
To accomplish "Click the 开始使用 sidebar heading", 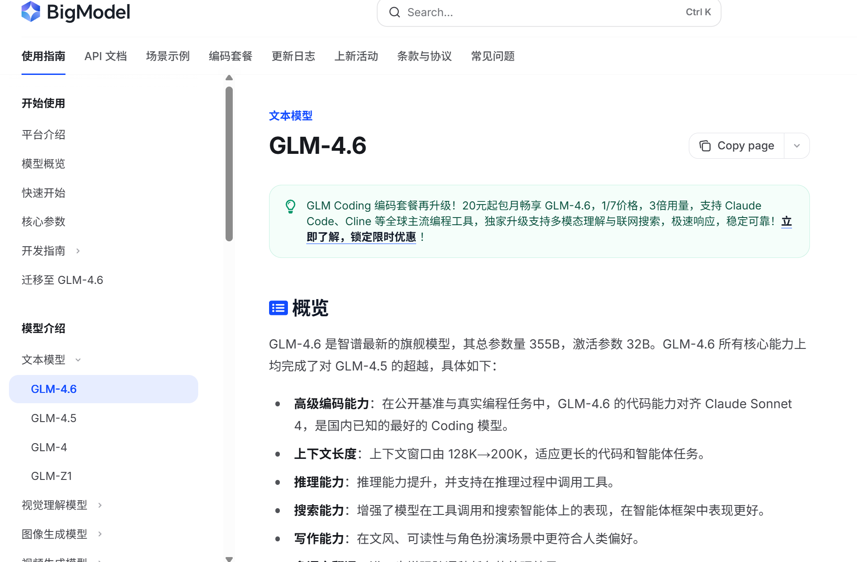I will (x=44, y=103).
